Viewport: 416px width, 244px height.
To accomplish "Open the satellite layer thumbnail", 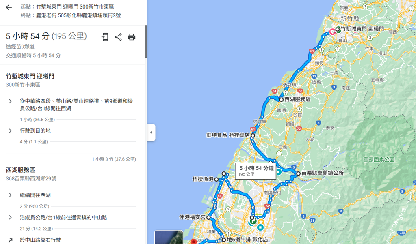I will (x=169, y=237).
